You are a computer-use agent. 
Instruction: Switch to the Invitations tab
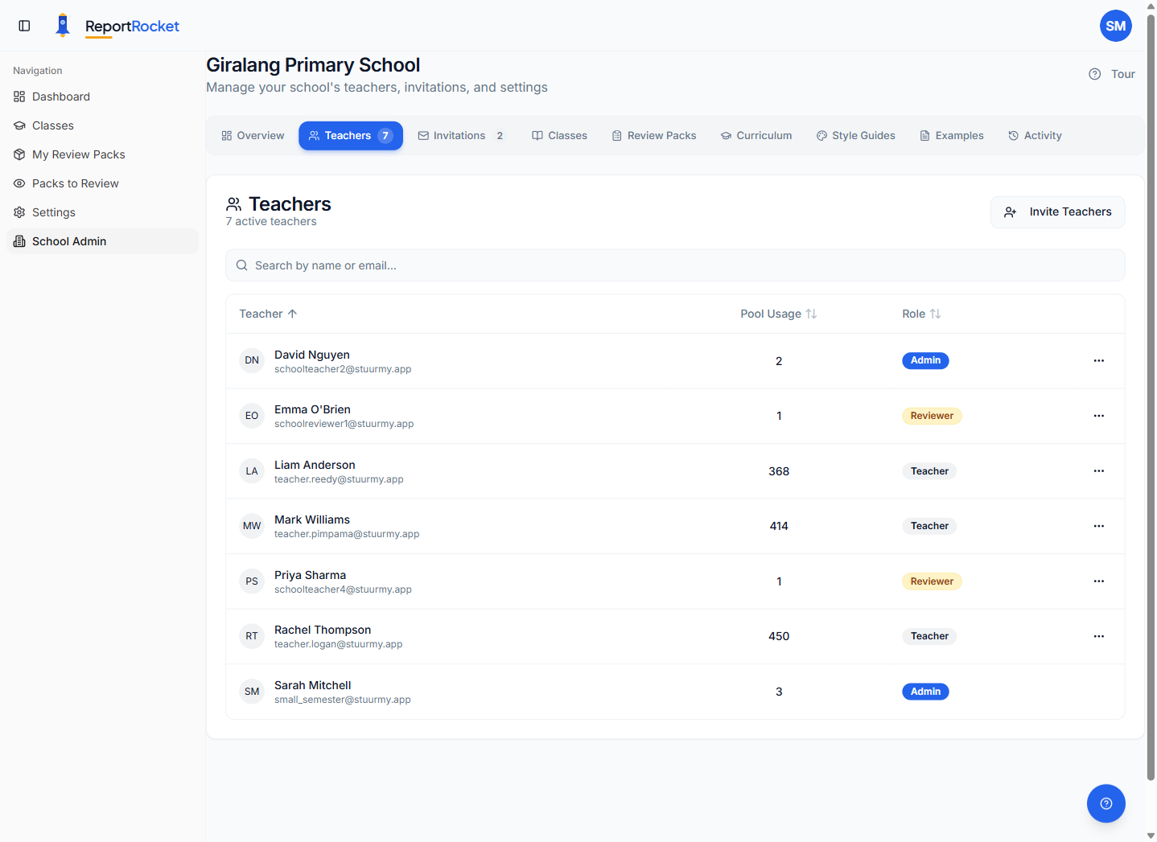pos(460,135)
